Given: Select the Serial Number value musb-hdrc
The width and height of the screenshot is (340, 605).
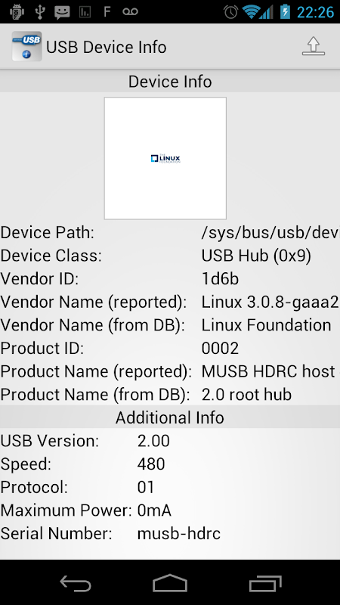Looking at the screenshot, I should point(179,534).
